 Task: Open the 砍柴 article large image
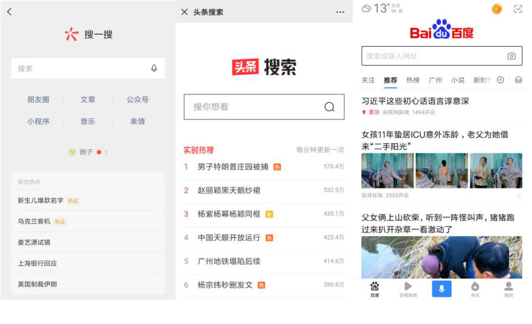[x=442, y=257]
